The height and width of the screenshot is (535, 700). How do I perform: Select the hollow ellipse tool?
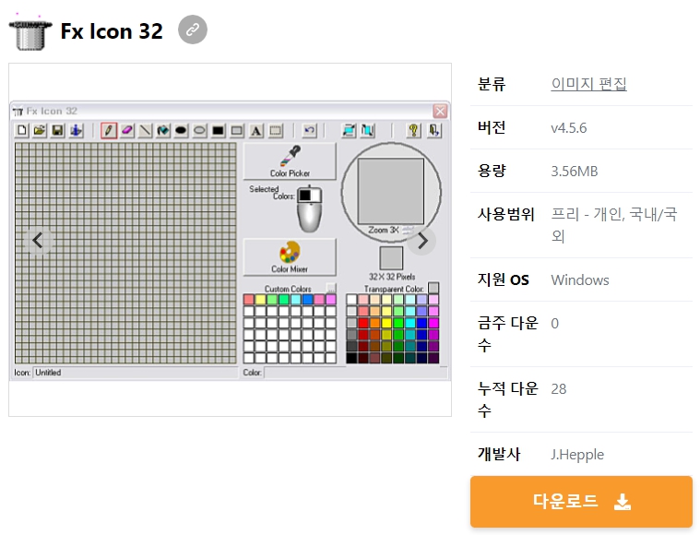coord(200,130)
